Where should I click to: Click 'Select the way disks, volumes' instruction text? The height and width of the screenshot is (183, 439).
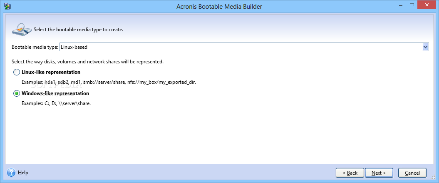(x=87, y=61)
